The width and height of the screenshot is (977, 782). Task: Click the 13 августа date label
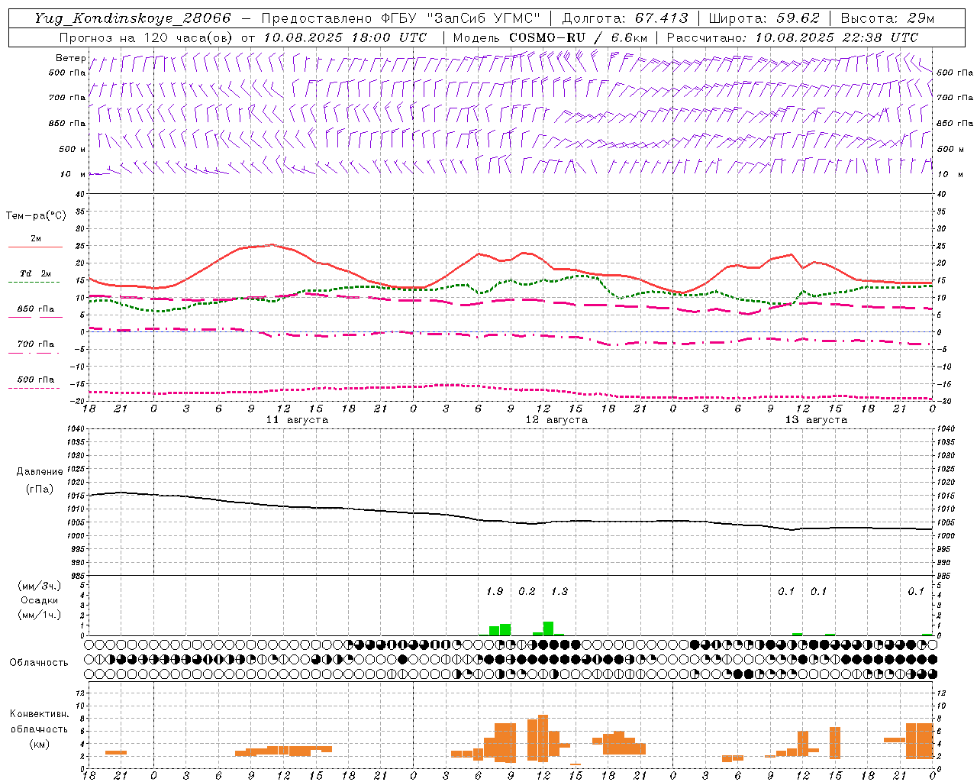click(x=816, y=420)
